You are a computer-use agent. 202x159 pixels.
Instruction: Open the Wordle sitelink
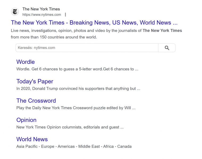(x=26, y=62)
